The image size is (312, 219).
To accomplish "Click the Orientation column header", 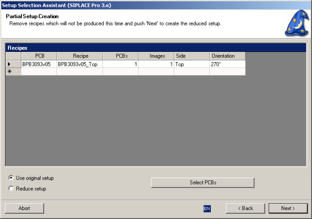I will coord(228,56).
